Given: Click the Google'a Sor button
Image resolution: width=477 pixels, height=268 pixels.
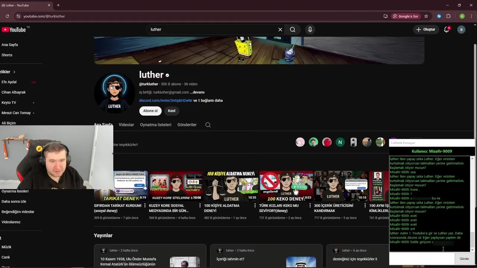Looking at the screenshot, I should [x=406, y=16].
